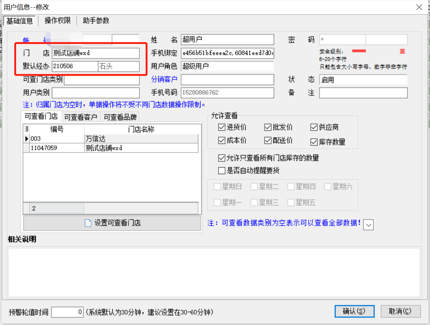Check the 星期四 checkbox
Screen dimensions: 430x325
pos(291,186)
